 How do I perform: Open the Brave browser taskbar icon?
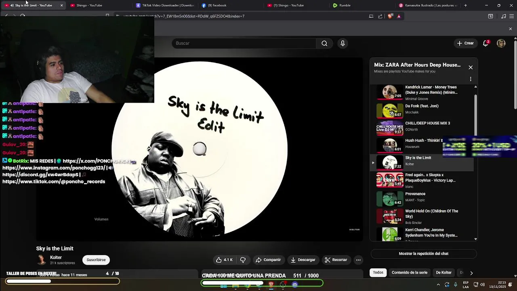[x=271, y=285]
